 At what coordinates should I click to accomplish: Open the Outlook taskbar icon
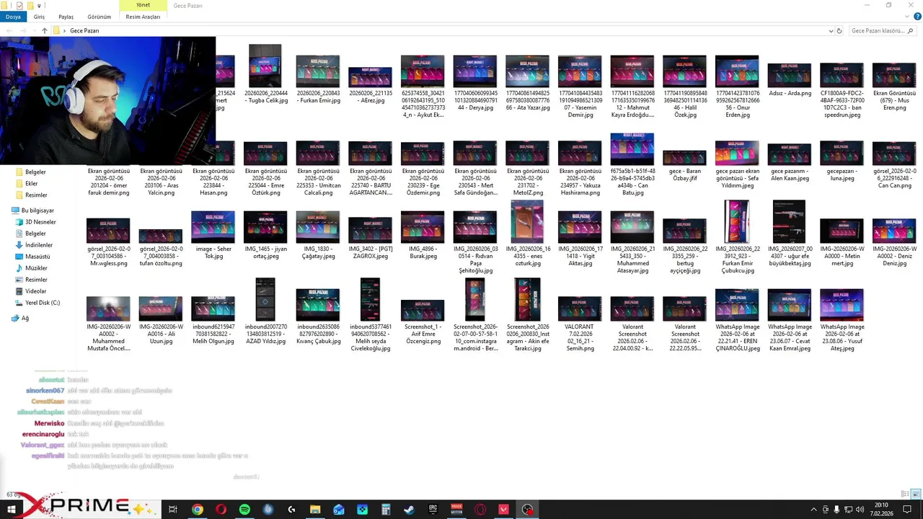pos(339,510)
